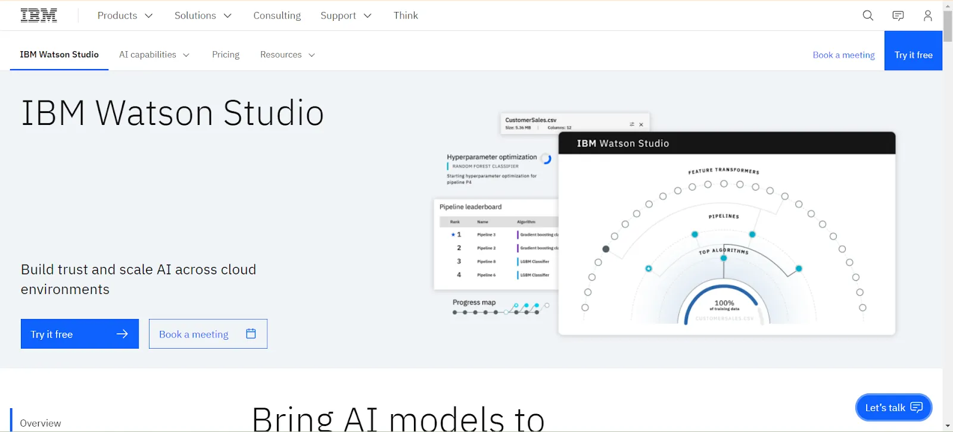Click the Pipeline 2 leaderboard row
This screenshot has height=432, width=953.
[499, 248]
